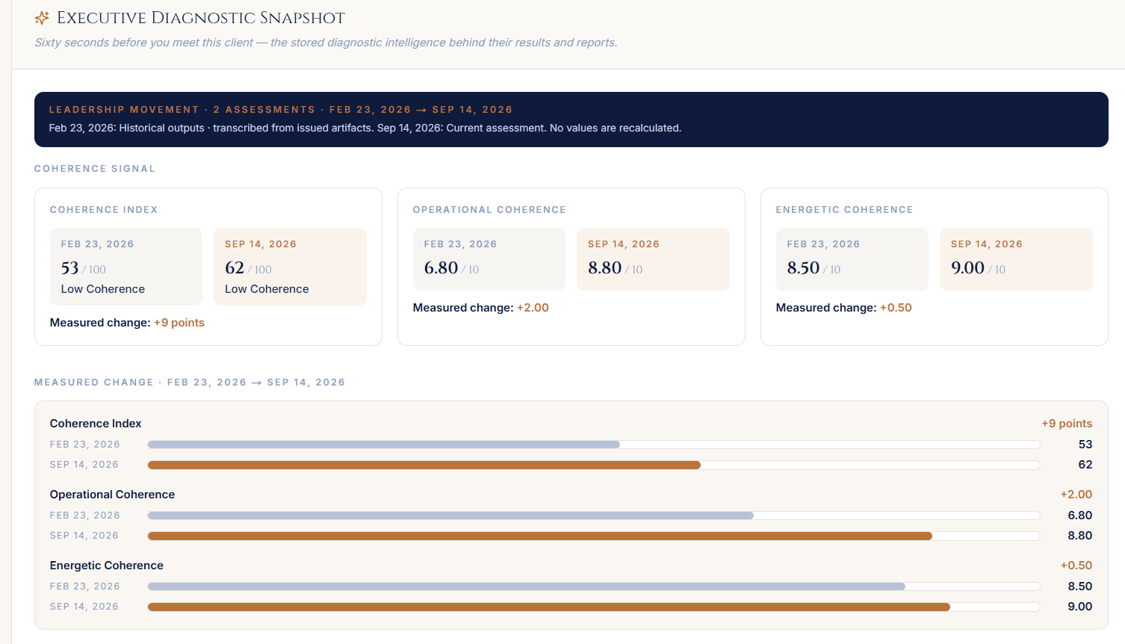Image resolution: width=1125 pixels, height=644 pixels.
Task: Click the Sep 14 Operational Coherence progress bar
Action: (x=594, y=536)
